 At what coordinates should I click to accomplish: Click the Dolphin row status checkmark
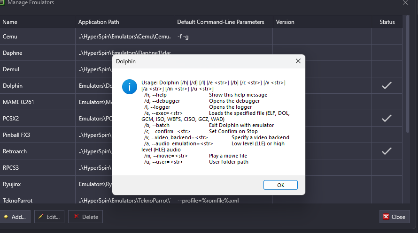(x=387, y=85)
